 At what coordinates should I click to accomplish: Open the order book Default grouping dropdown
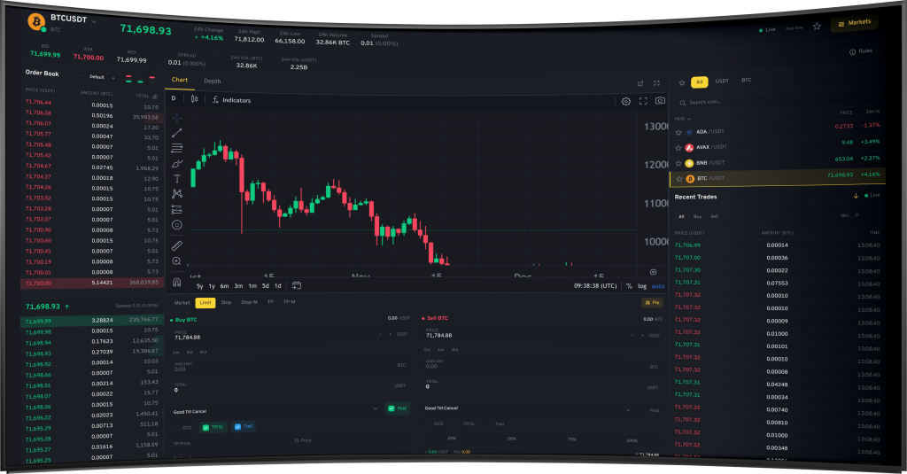pos(101,77)
